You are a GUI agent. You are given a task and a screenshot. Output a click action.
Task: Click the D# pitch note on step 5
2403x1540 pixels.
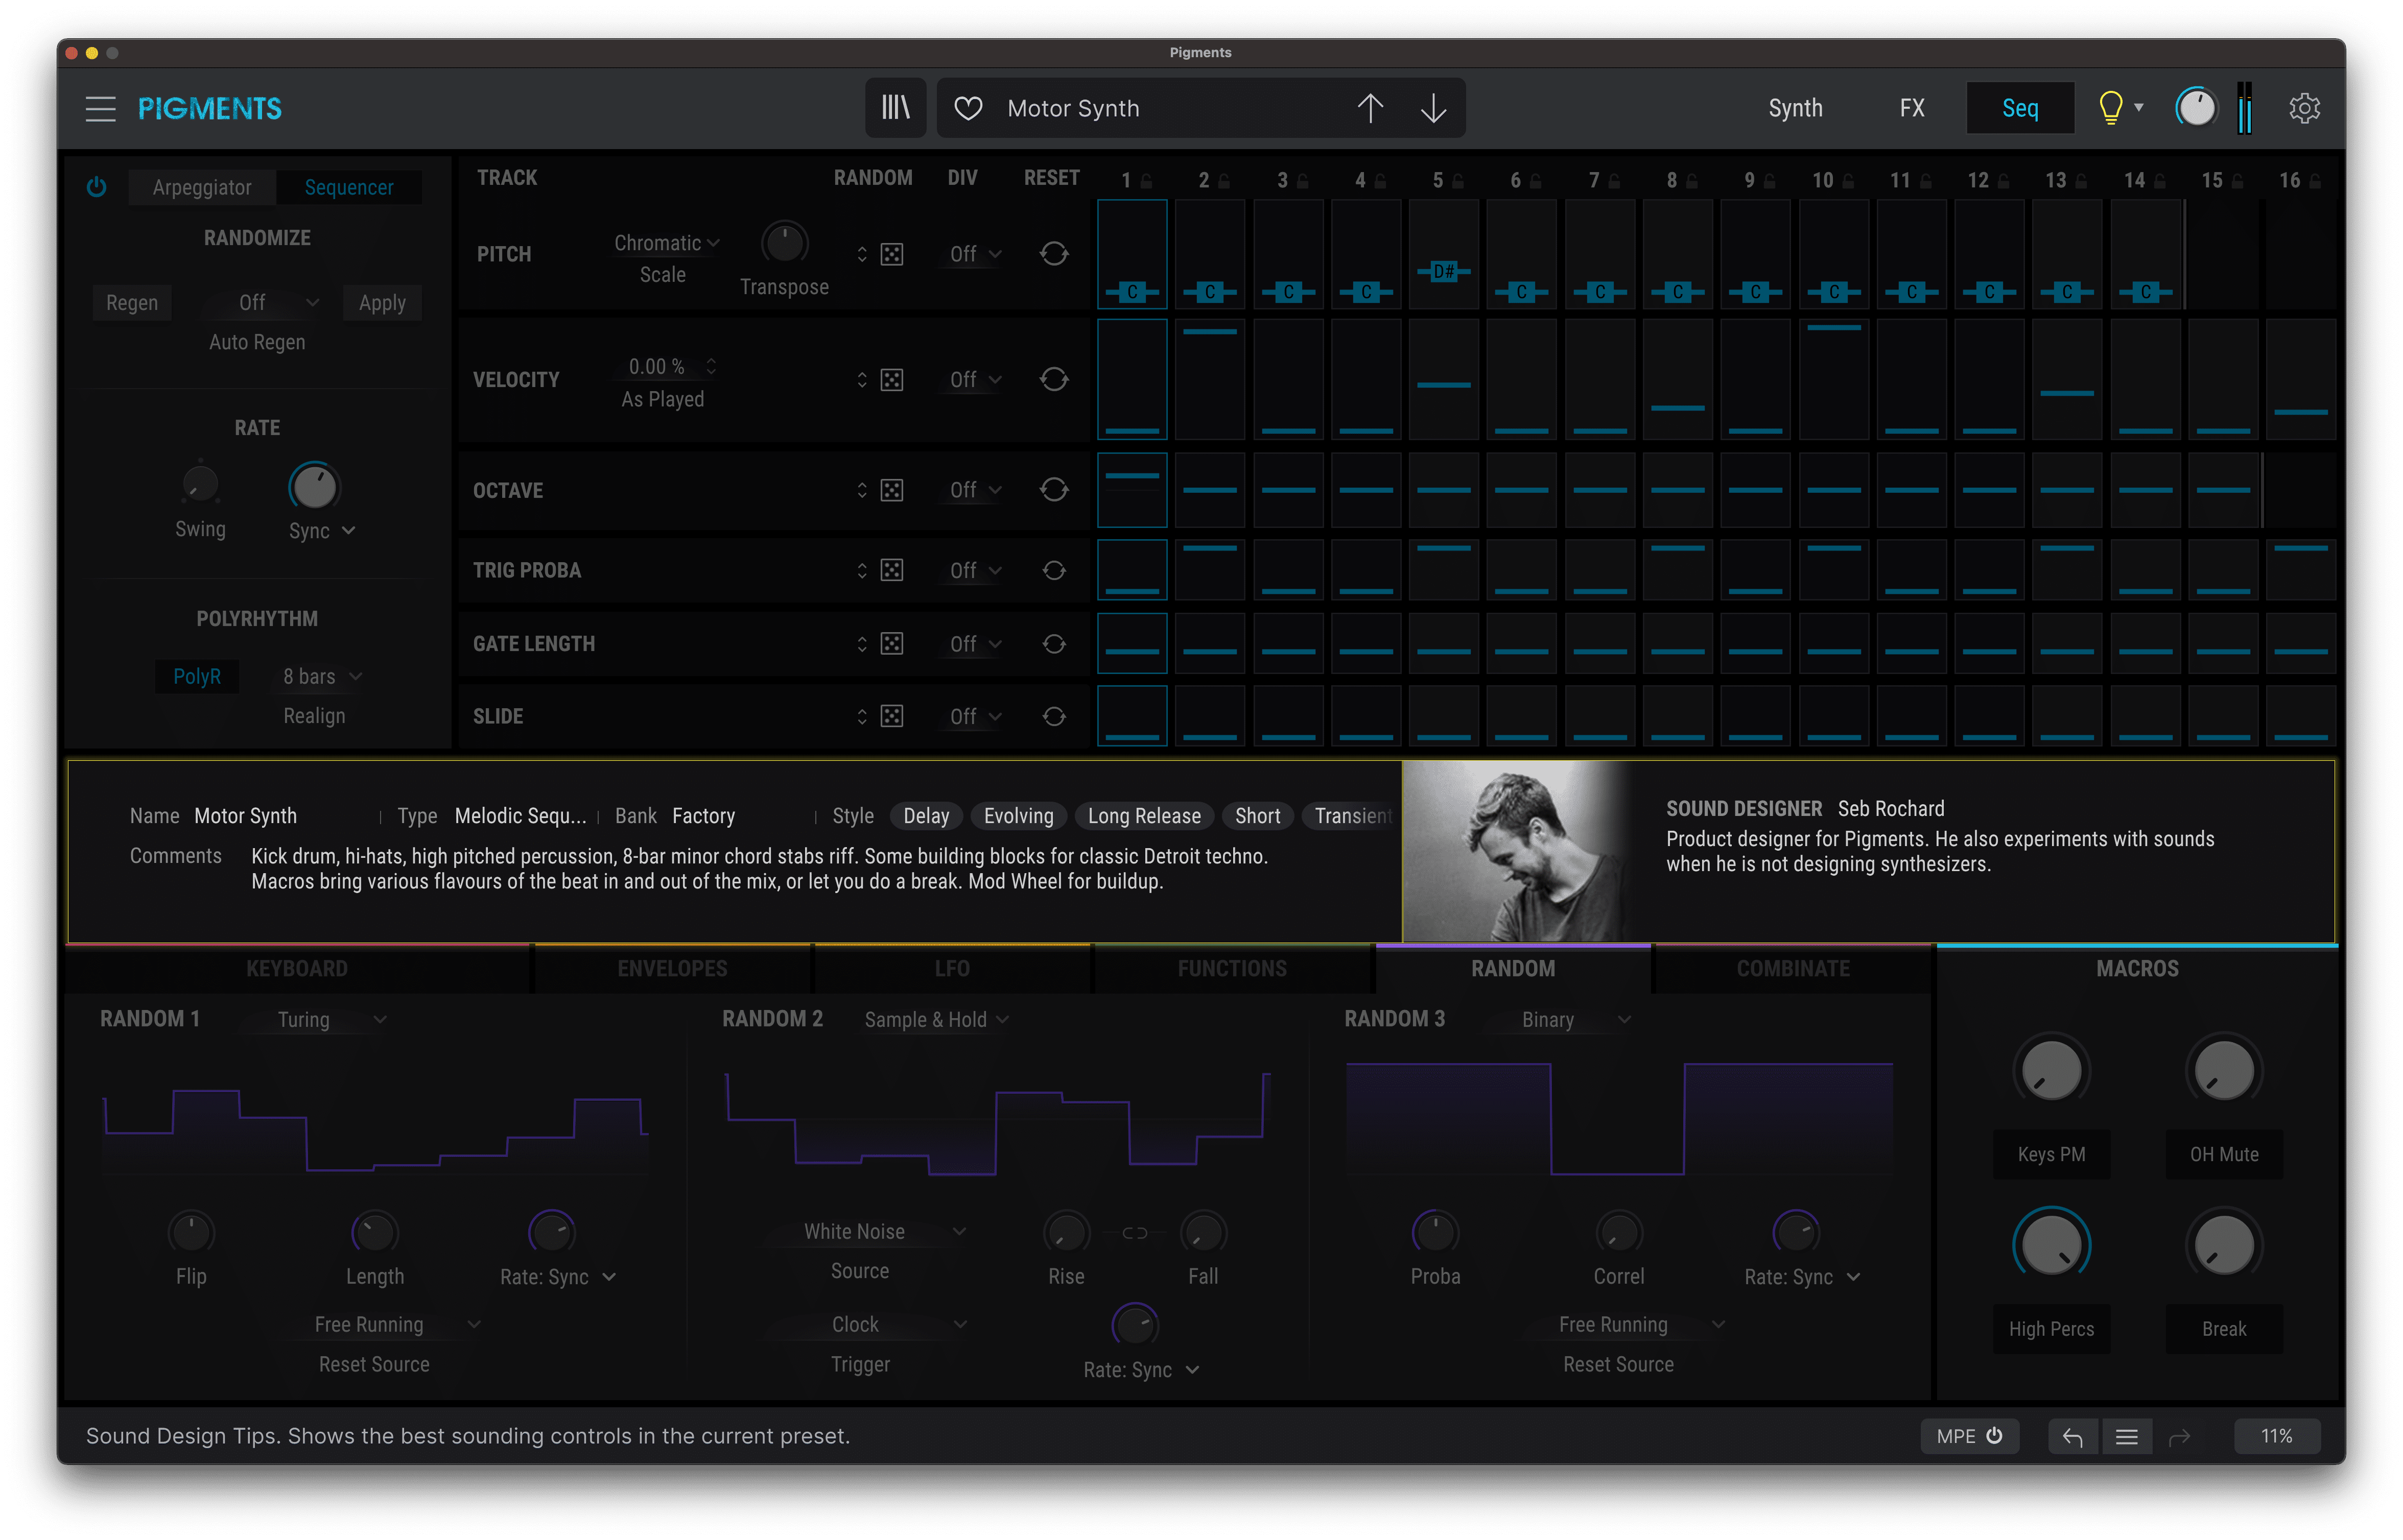[x=1444, y=271]
